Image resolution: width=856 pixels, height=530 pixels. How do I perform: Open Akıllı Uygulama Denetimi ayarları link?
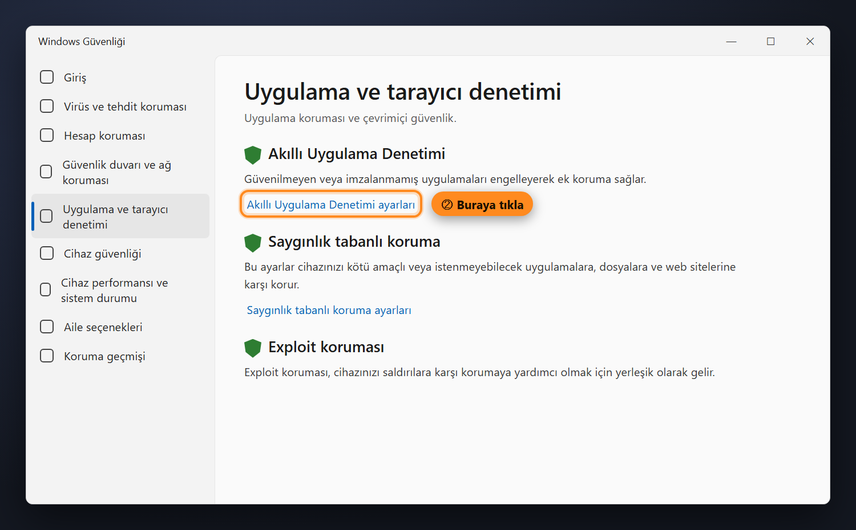coord(331,205)
